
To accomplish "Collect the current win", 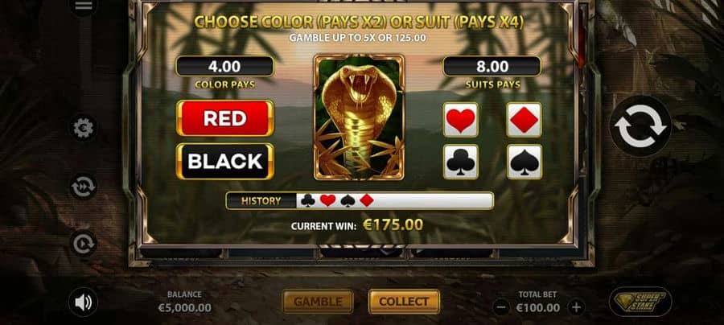I will [x=404, y=302].
